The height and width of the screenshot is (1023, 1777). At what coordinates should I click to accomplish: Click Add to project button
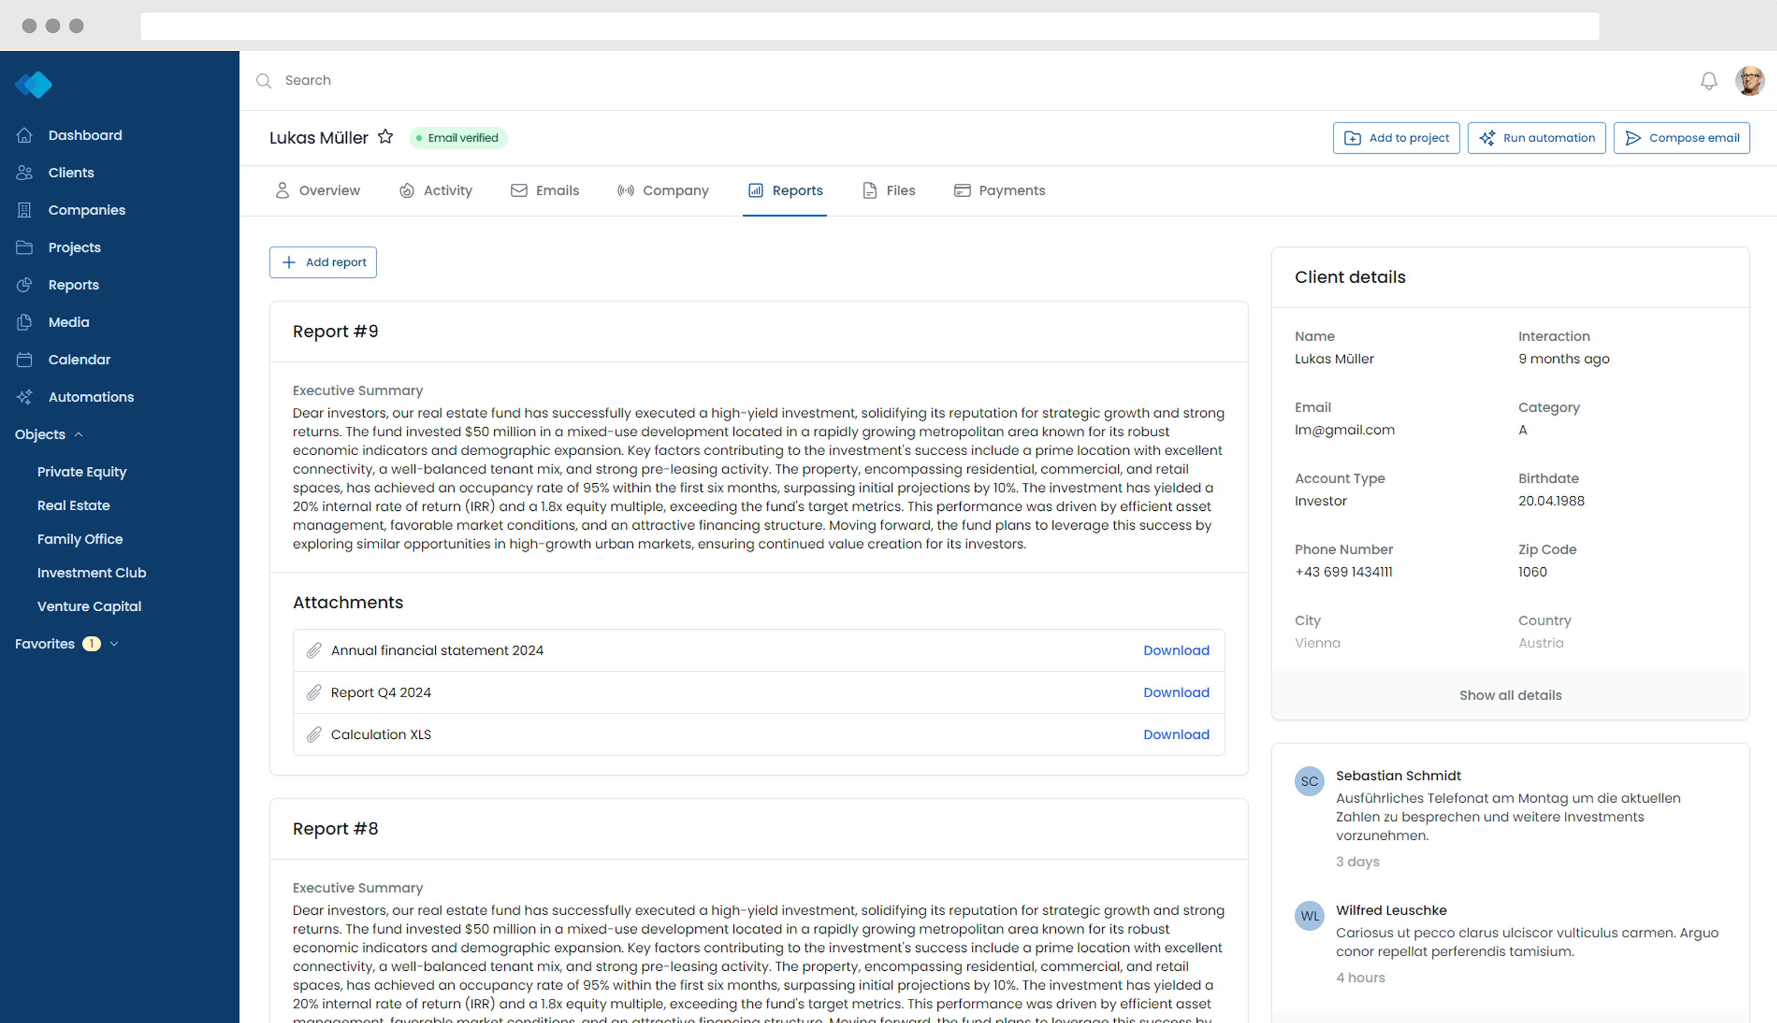1395,137
